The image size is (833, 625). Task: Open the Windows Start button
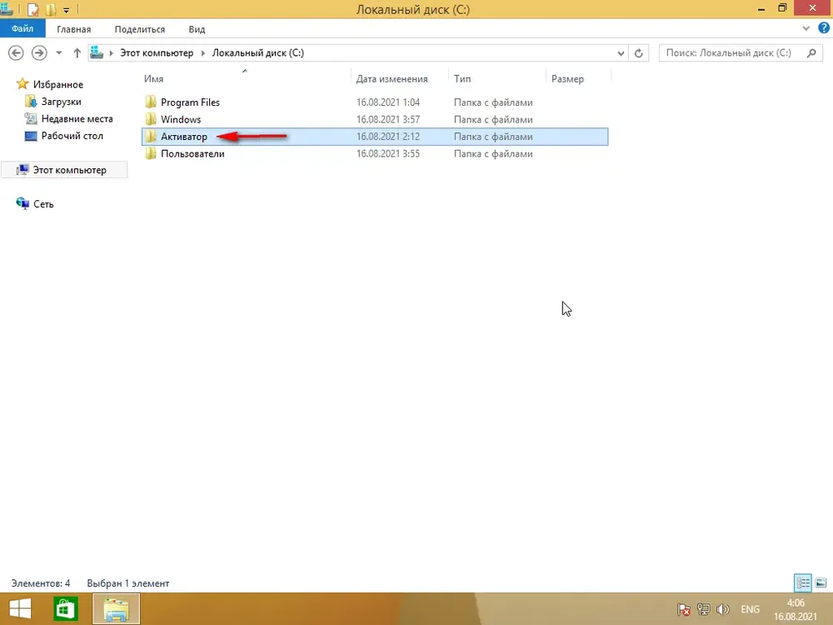[x=21, y=609]
